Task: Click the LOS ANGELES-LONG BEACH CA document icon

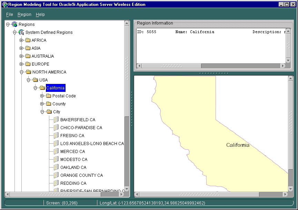Action: click(56, 143)
